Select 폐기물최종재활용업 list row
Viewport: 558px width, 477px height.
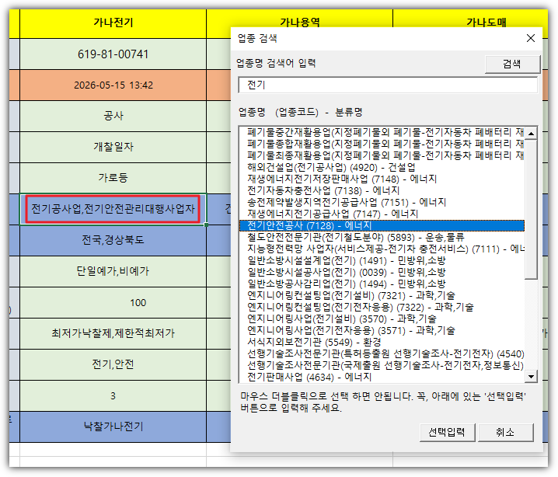pos(382,156)
